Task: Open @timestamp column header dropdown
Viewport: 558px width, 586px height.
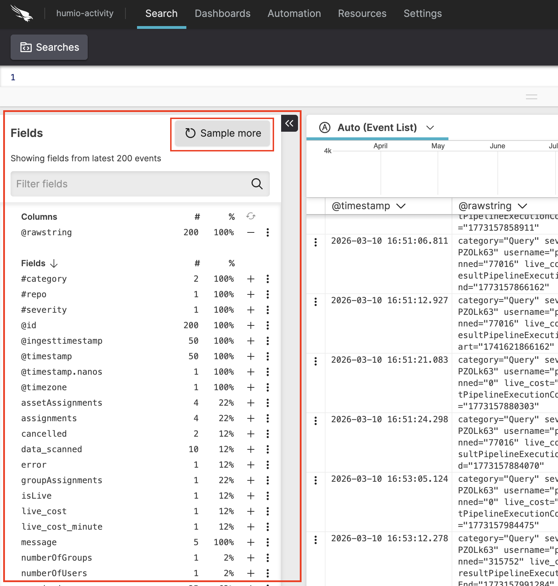Action: [401, 206]
